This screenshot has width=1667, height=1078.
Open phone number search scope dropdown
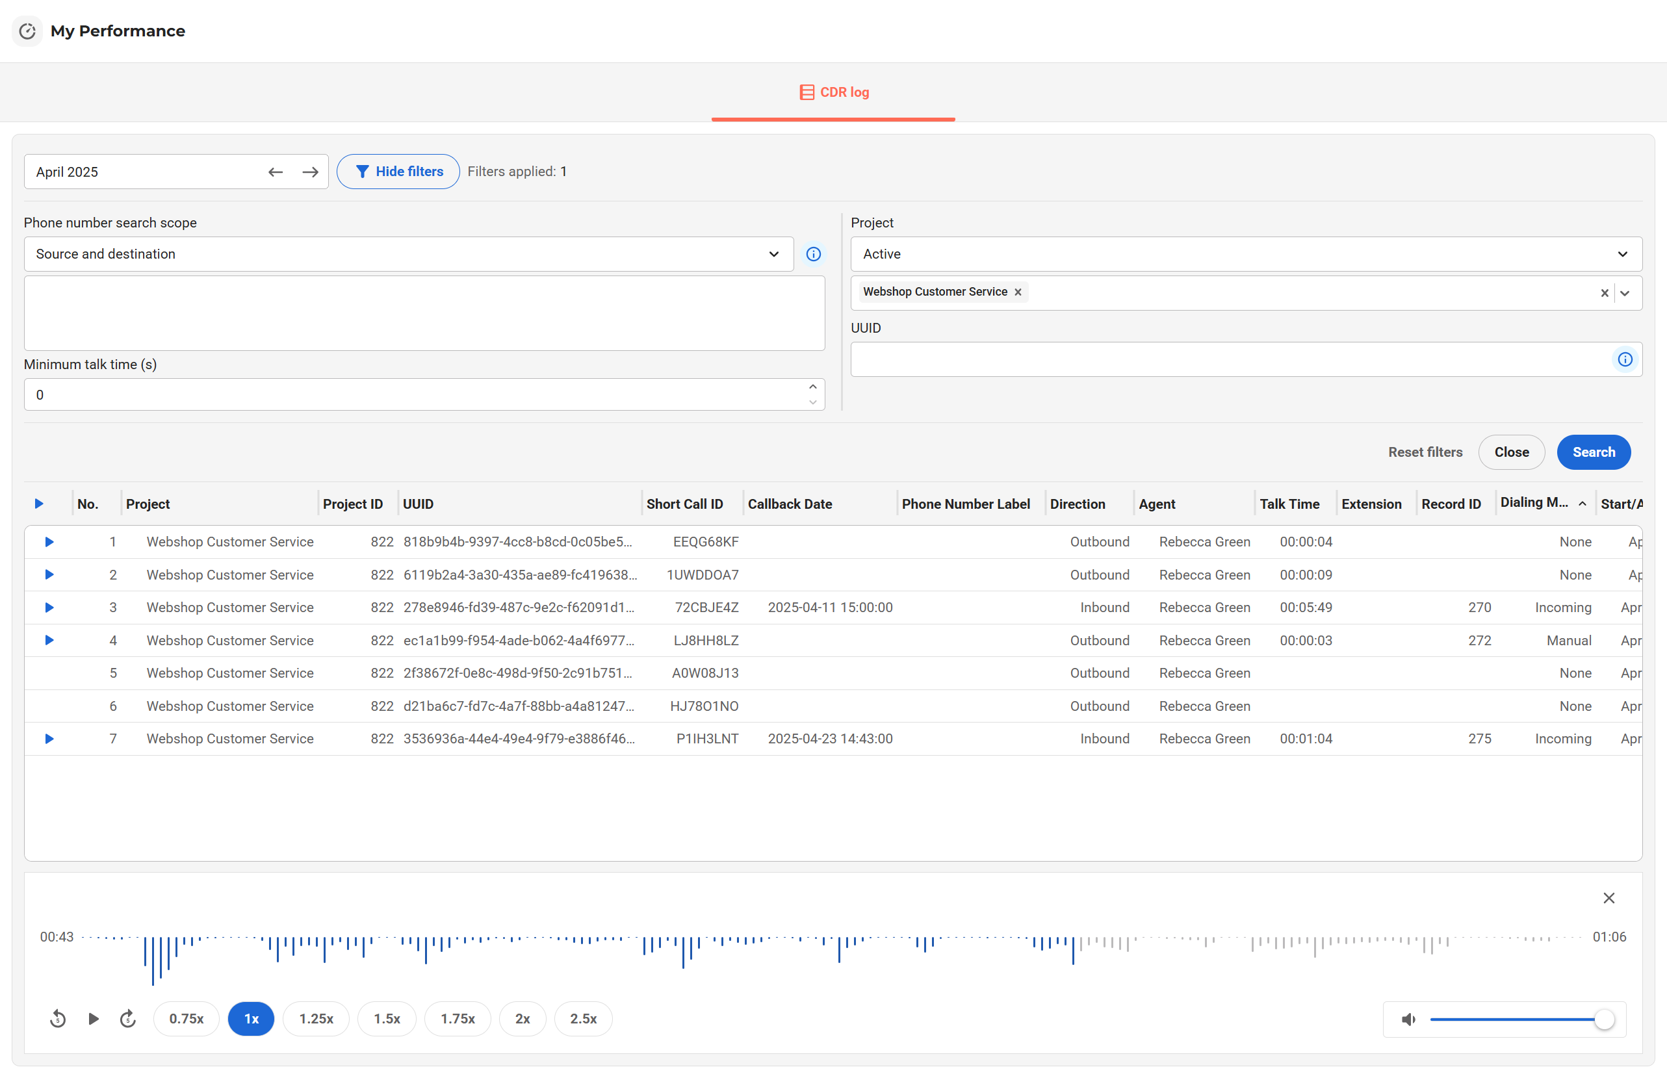(x=408, y=254)
